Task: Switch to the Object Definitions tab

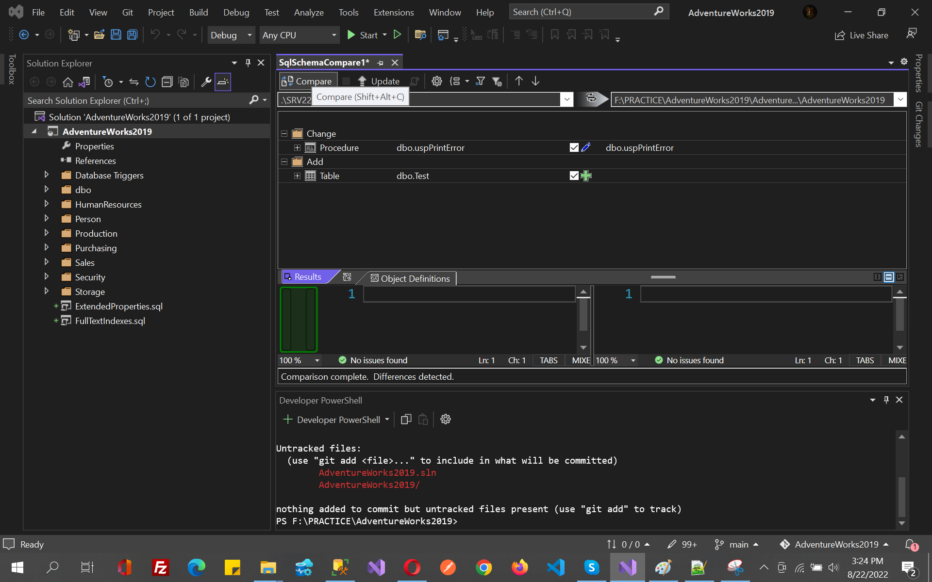Action: [414, 278]
